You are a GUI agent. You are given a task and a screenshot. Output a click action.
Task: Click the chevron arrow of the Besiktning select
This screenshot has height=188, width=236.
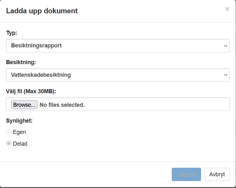click(226, 75)
